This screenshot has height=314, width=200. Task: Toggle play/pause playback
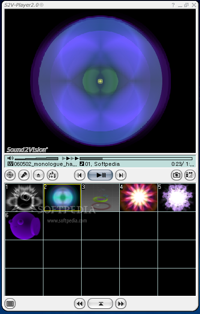coord(100,175)
